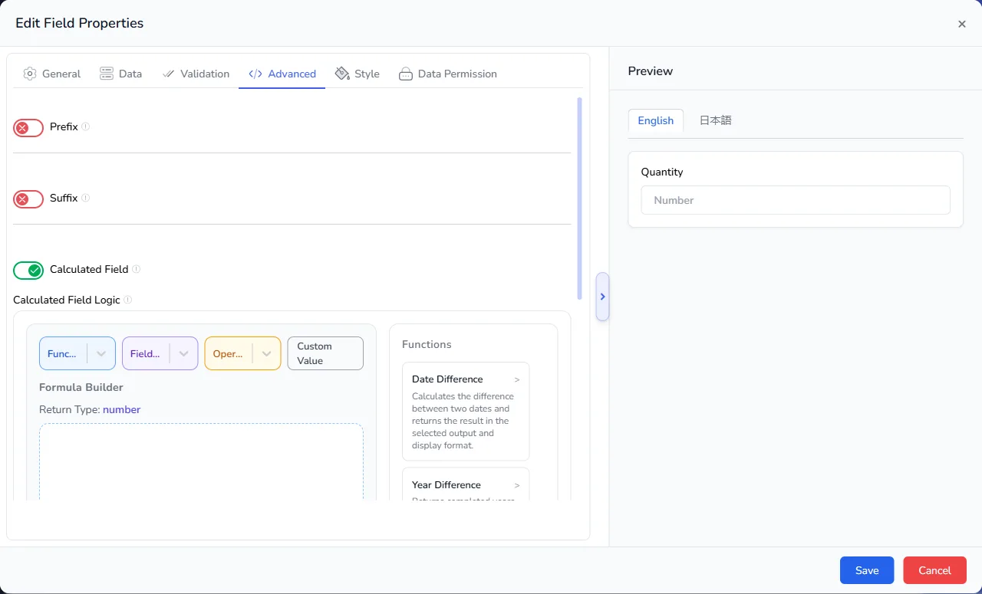Switch to the Validation tab

coord(196,74)
